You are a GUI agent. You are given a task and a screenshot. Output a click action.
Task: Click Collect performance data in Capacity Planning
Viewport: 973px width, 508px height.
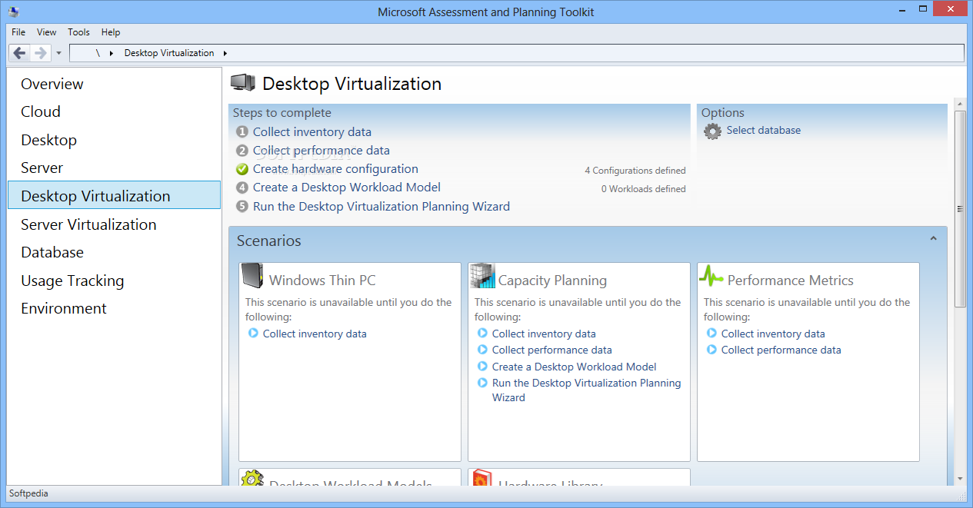pyautogui.click(x=552, y=350)
